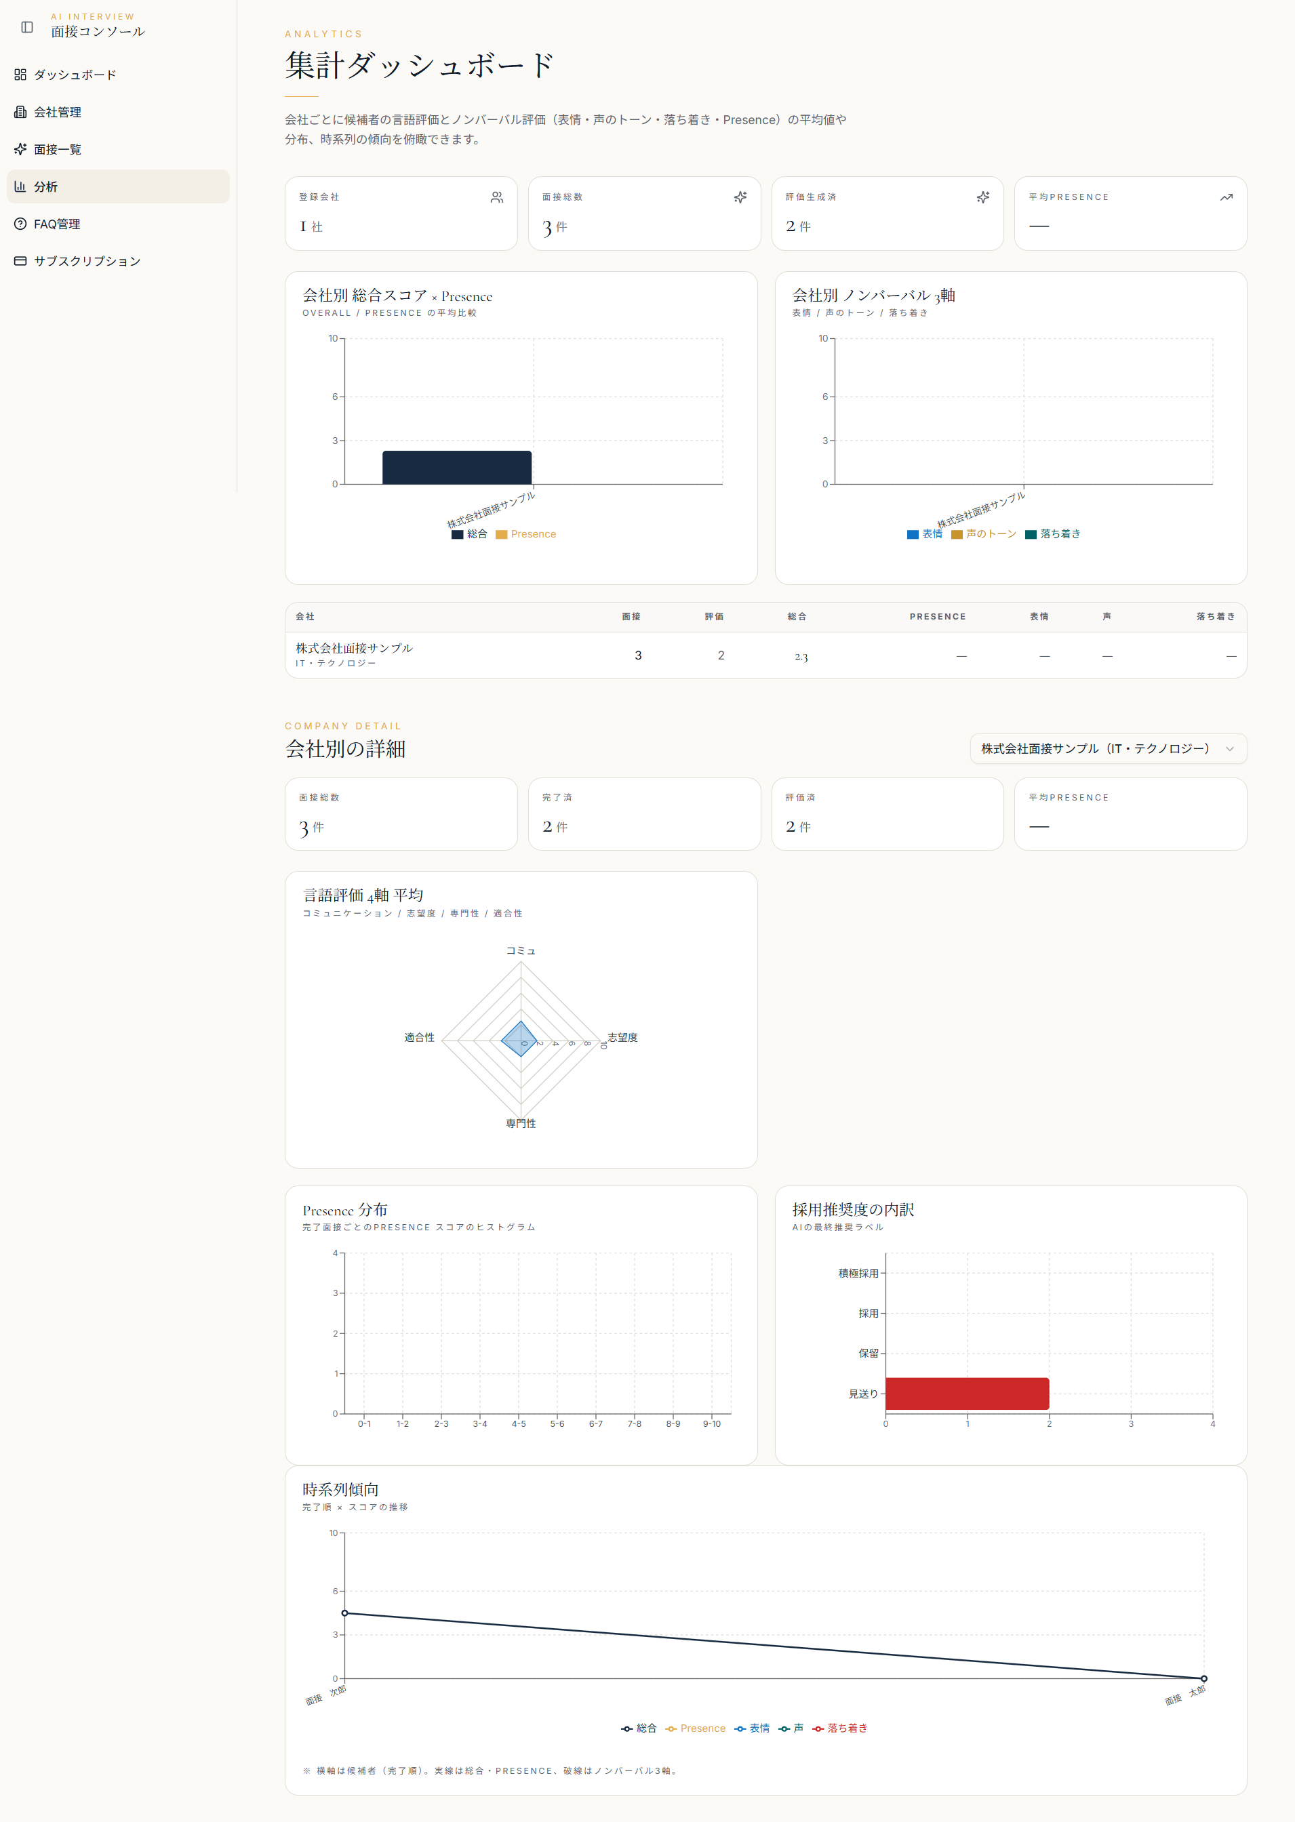Toggle the sidebar panel icon
The image size is (1295, 1822).
pos(27,27)
